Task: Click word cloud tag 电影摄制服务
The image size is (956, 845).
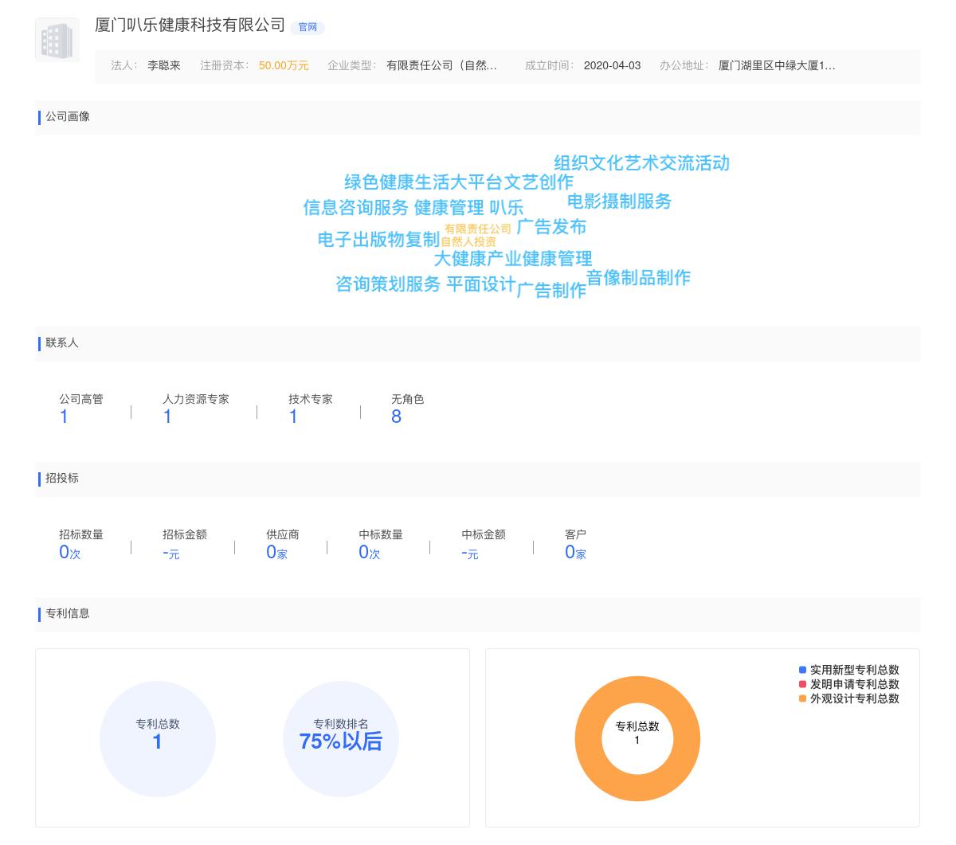Action: (x=619, y=201)
